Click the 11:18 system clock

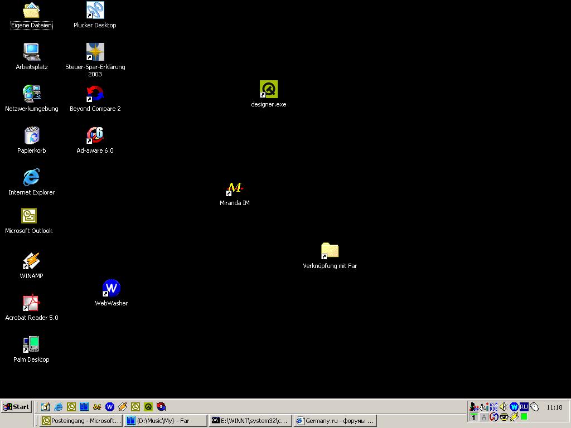point(554,407)
